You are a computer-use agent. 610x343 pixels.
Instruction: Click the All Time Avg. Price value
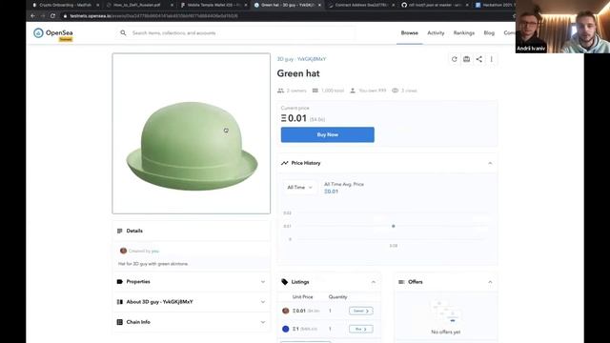[331, 192]
